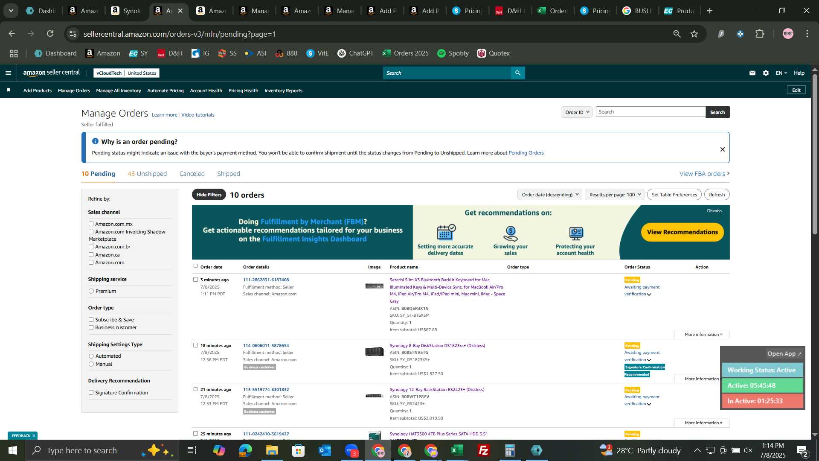Open the Order ID search type dropdown
The height and width of the screenshot is (461, 819).
click(x=577, y=112)
